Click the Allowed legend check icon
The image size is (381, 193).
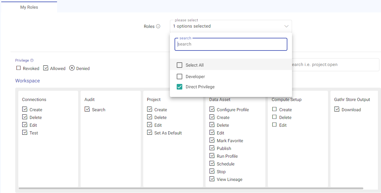pyautogui.click(x=46, y=68)
